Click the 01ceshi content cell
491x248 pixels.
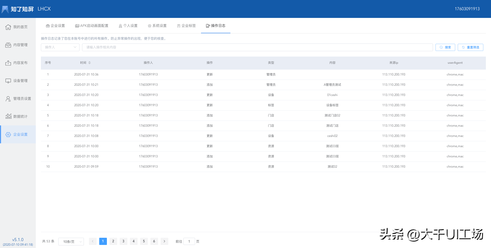[x=332, y=95]
